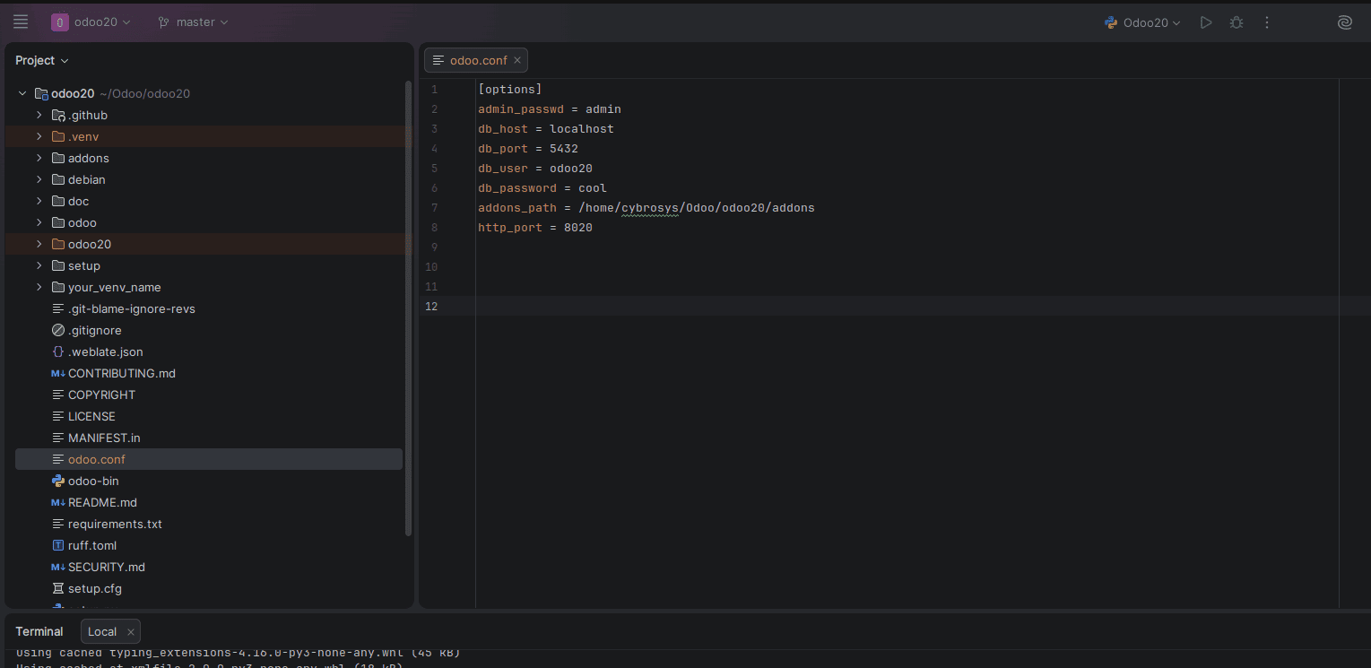Select the debian folder row
1371x668 pixels.
coord(209,179)
